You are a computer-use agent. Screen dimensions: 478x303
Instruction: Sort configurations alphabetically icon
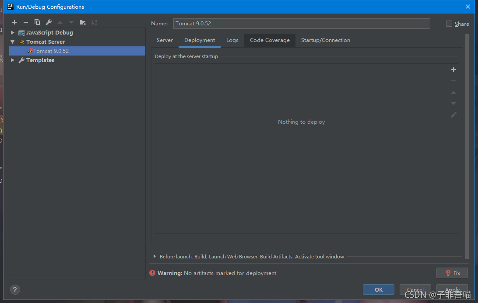(x=94, y=22)
